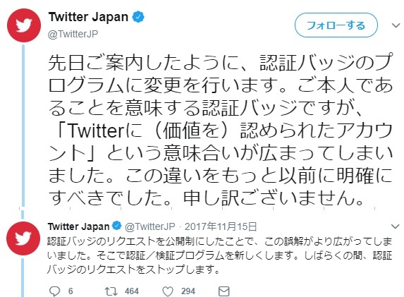
Task: Follow the account with the フォローする button
Action: [x=336, y=25]
